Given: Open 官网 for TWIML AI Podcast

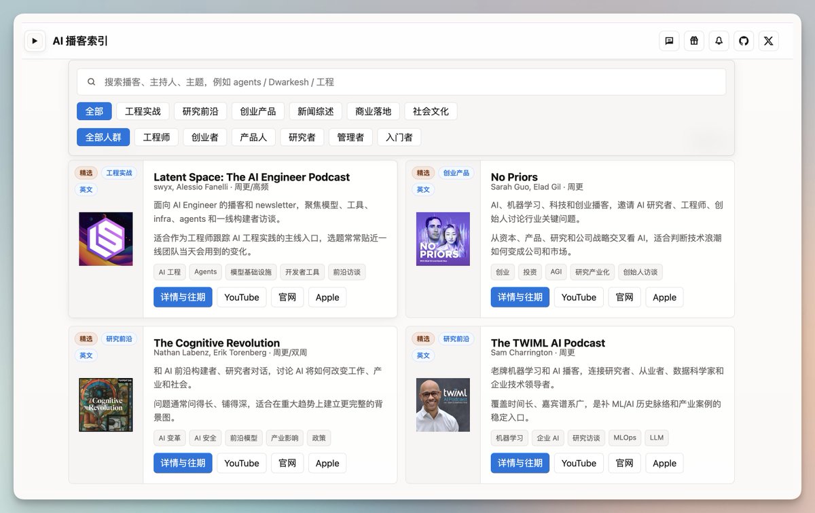Looking at the screenshot, I should click(625, 463).
